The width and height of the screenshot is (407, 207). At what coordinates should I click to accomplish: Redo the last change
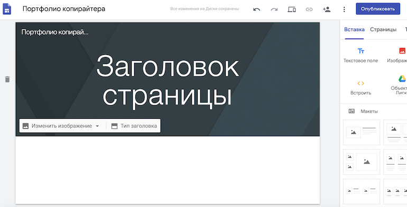274,10
